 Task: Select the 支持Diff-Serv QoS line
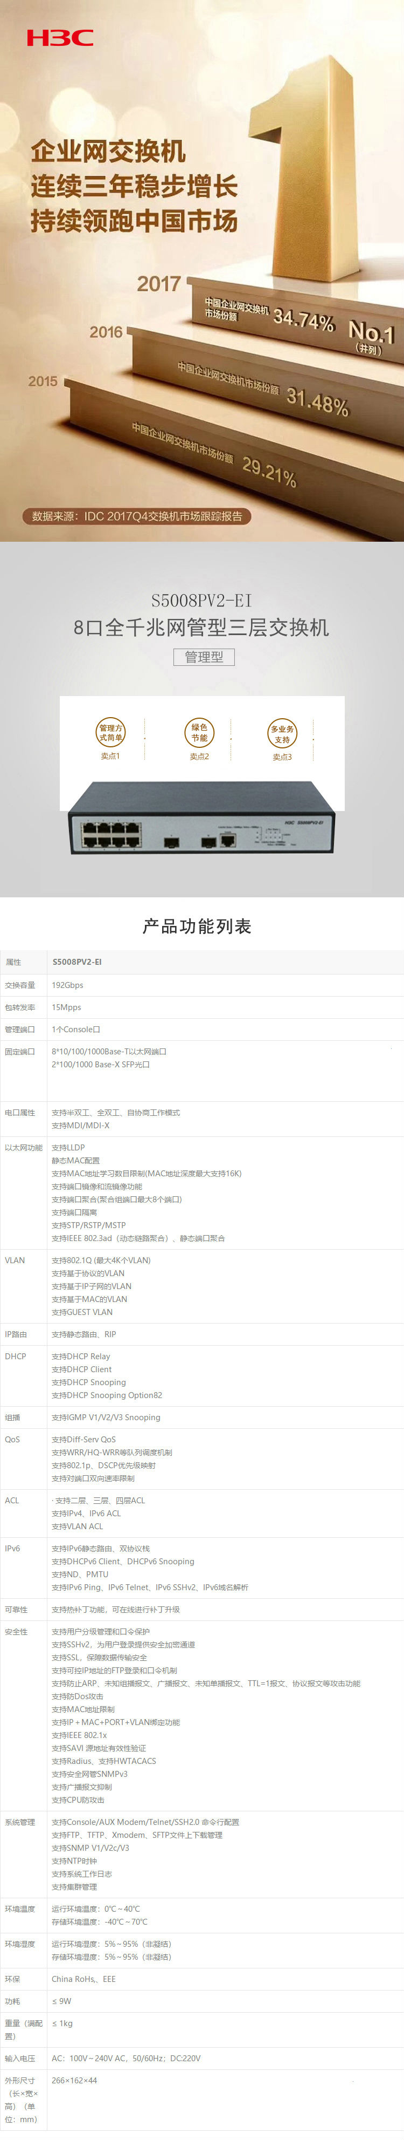[84, 1440]
